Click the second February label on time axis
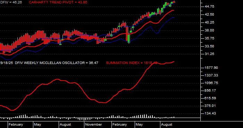This screenshot has height=128, width=243. [x=120, y=125]
